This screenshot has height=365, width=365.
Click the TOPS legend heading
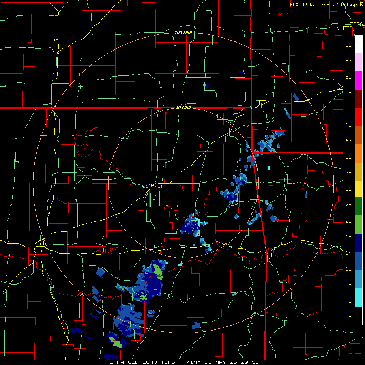pyautogui.click(x=356, y=24)
